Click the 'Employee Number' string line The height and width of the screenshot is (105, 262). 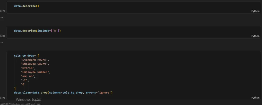coord(36,72)
